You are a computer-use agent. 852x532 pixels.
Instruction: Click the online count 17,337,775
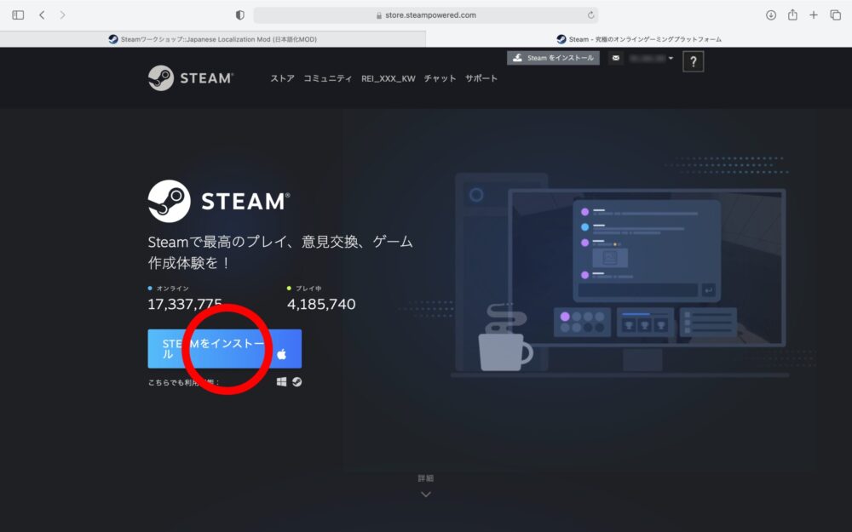[x=185, y=304]
